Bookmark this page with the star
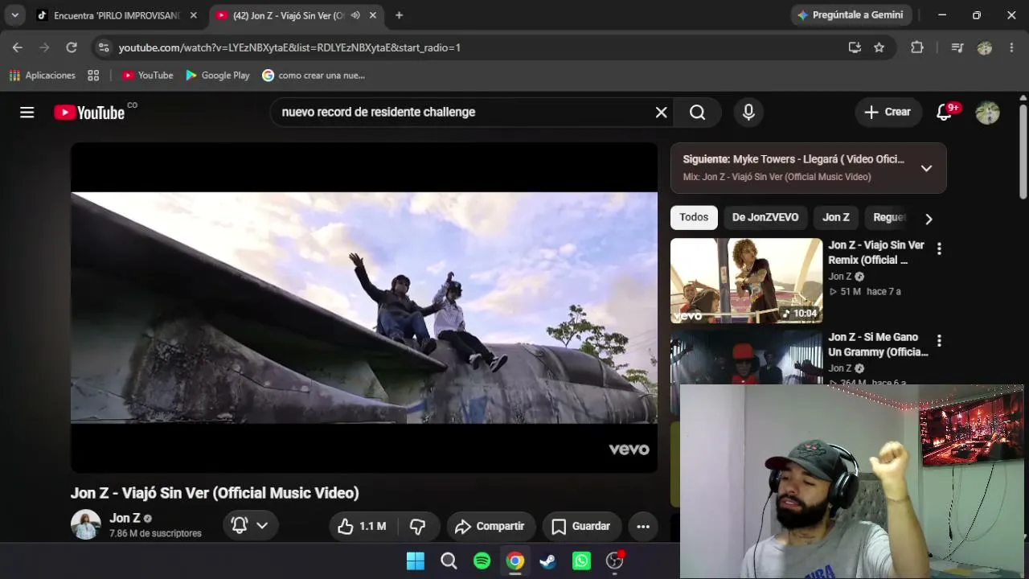Screen dimensions: 1029x579 (x=879, y=47)
